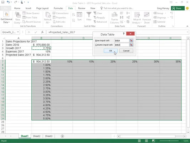The height and width of the screenshot is (143, 190).
Task: Open the What-If Analysis dropdown
Action: [137, 18]
